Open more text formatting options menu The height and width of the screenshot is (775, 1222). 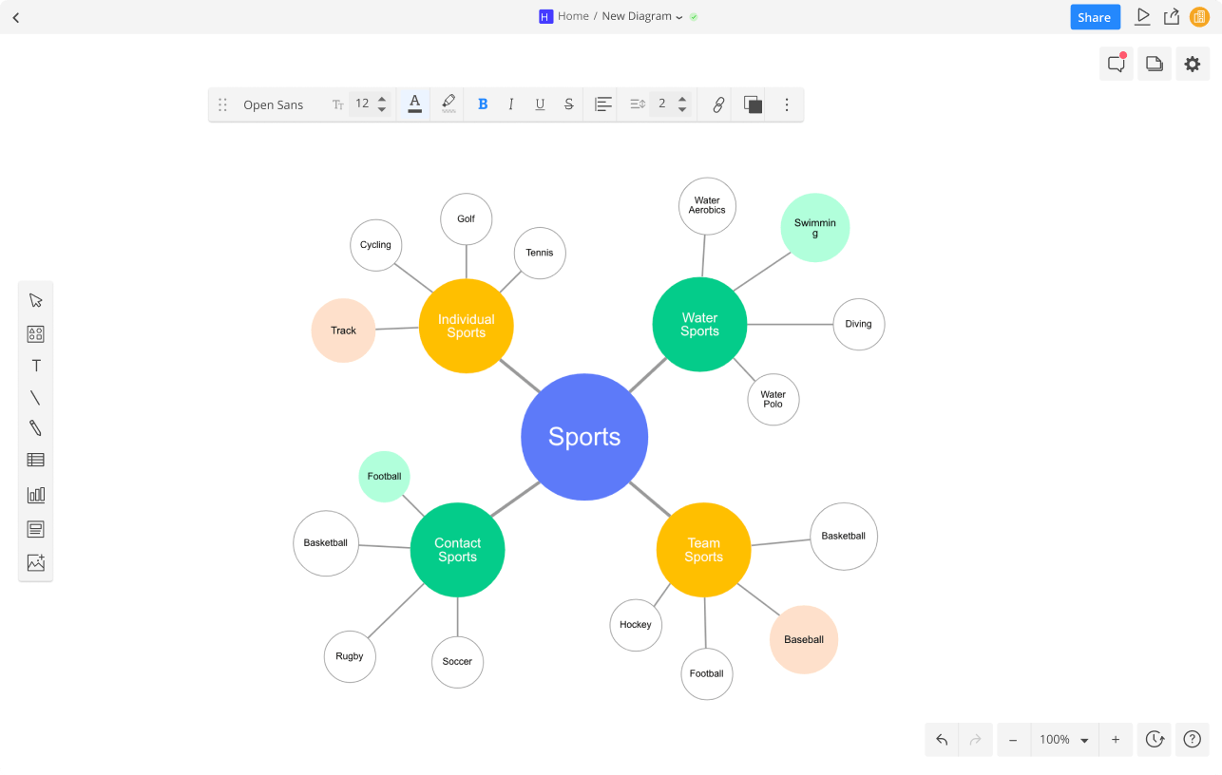(x=786, y=104)
